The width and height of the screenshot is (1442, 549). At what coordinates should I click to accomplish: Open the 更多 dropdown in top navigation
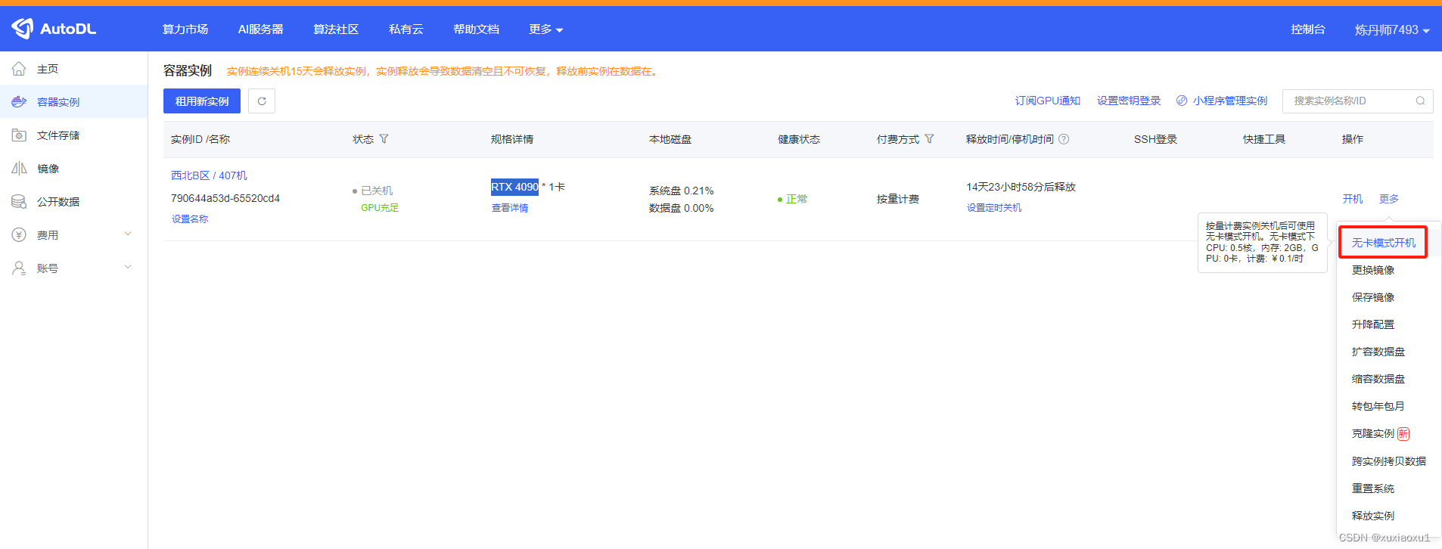click(545, 29)
